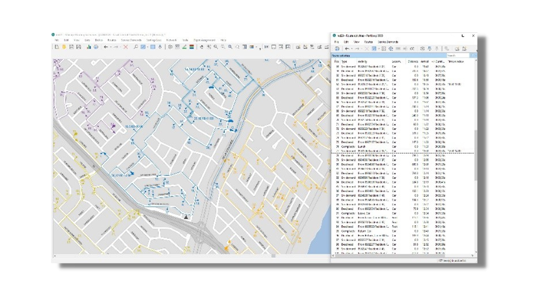The image size is (541, 304).
Task: Click the Open folder icon in main toolbar
Action: pos(64,47)
